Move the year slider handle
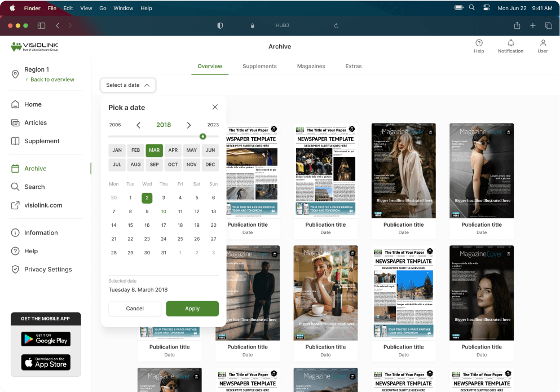 coord(203,136)
